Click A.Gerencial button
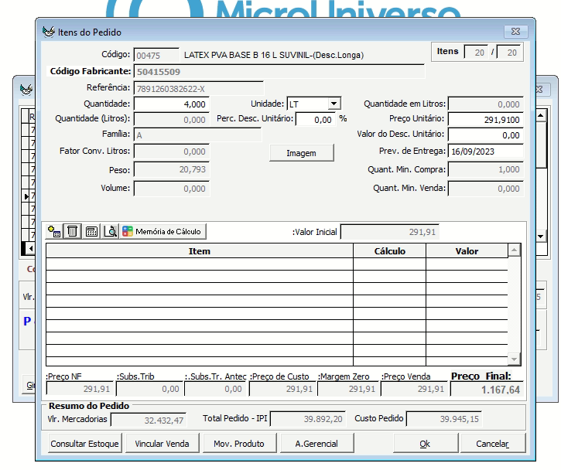 (316, 444)
